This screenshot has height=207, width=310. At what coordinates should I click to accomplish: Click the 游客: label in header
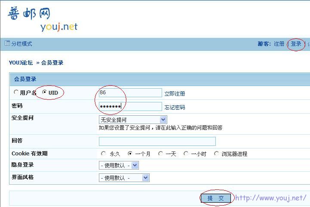click(264, 44)
